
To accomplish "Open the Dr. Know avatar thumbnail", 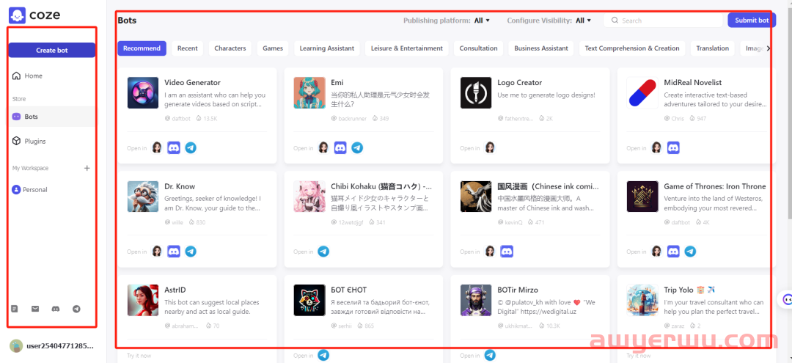I will pyautogui.click(x=143, y=197).
